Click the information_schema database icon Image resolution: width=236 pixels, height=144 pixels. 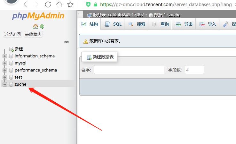11,56
